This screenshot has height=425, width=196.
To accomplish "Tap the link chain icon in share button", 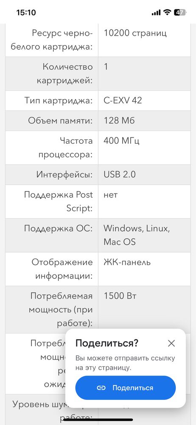I will pos(101,388).
